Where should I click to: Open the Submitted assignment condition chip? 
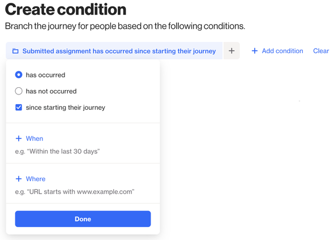[x=114, y=51]
